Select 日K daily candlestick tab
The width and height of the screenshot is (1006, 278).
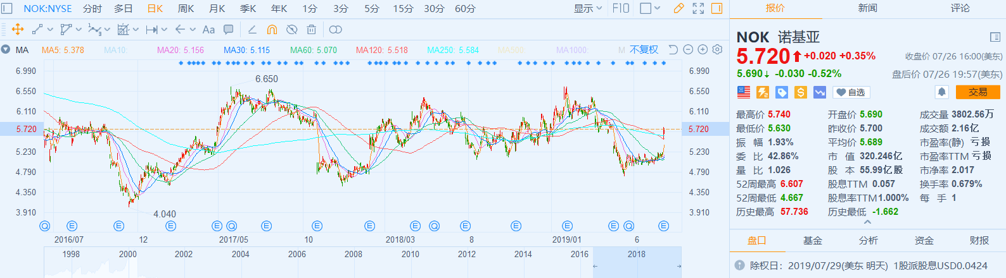point(155,8)
